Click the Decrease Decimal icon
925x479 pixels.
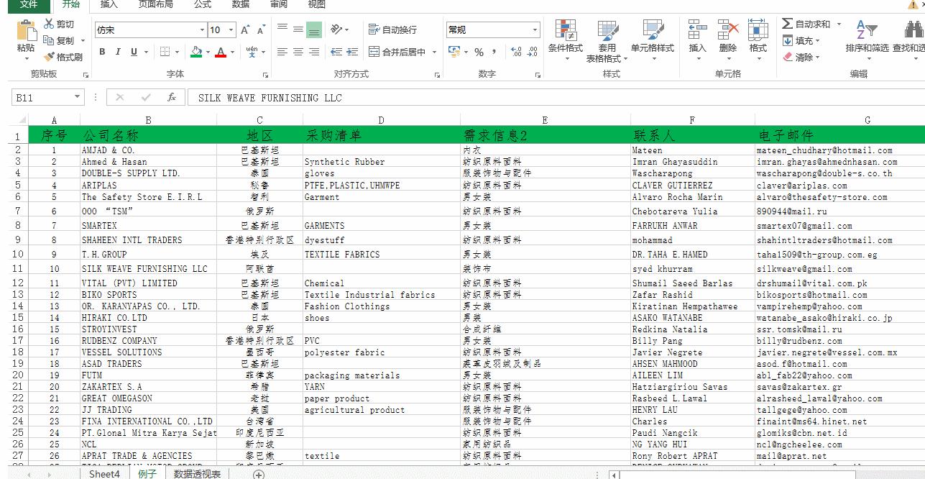533,52
